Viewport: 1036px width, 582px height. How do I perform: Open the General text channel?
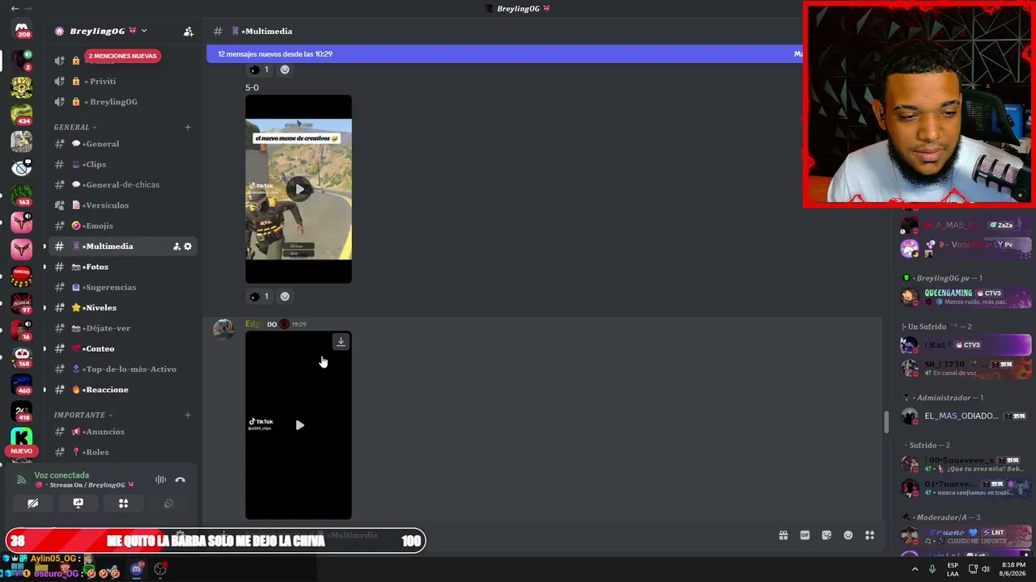click(x=124, y=144)
